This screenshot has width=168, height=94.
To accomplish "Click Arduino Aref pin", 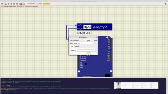I will (79, 68).
